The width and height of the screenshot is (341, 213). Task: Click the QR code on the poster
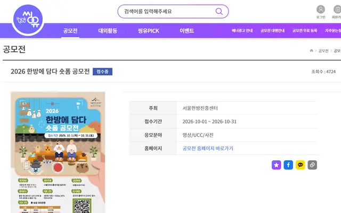(x=82, y=206)
